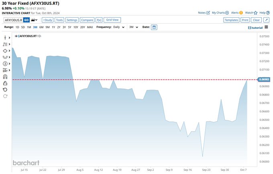Select the 5Y range
This screenshot has width=273, height=174.
pyautogui.click(x=69, y=27)
